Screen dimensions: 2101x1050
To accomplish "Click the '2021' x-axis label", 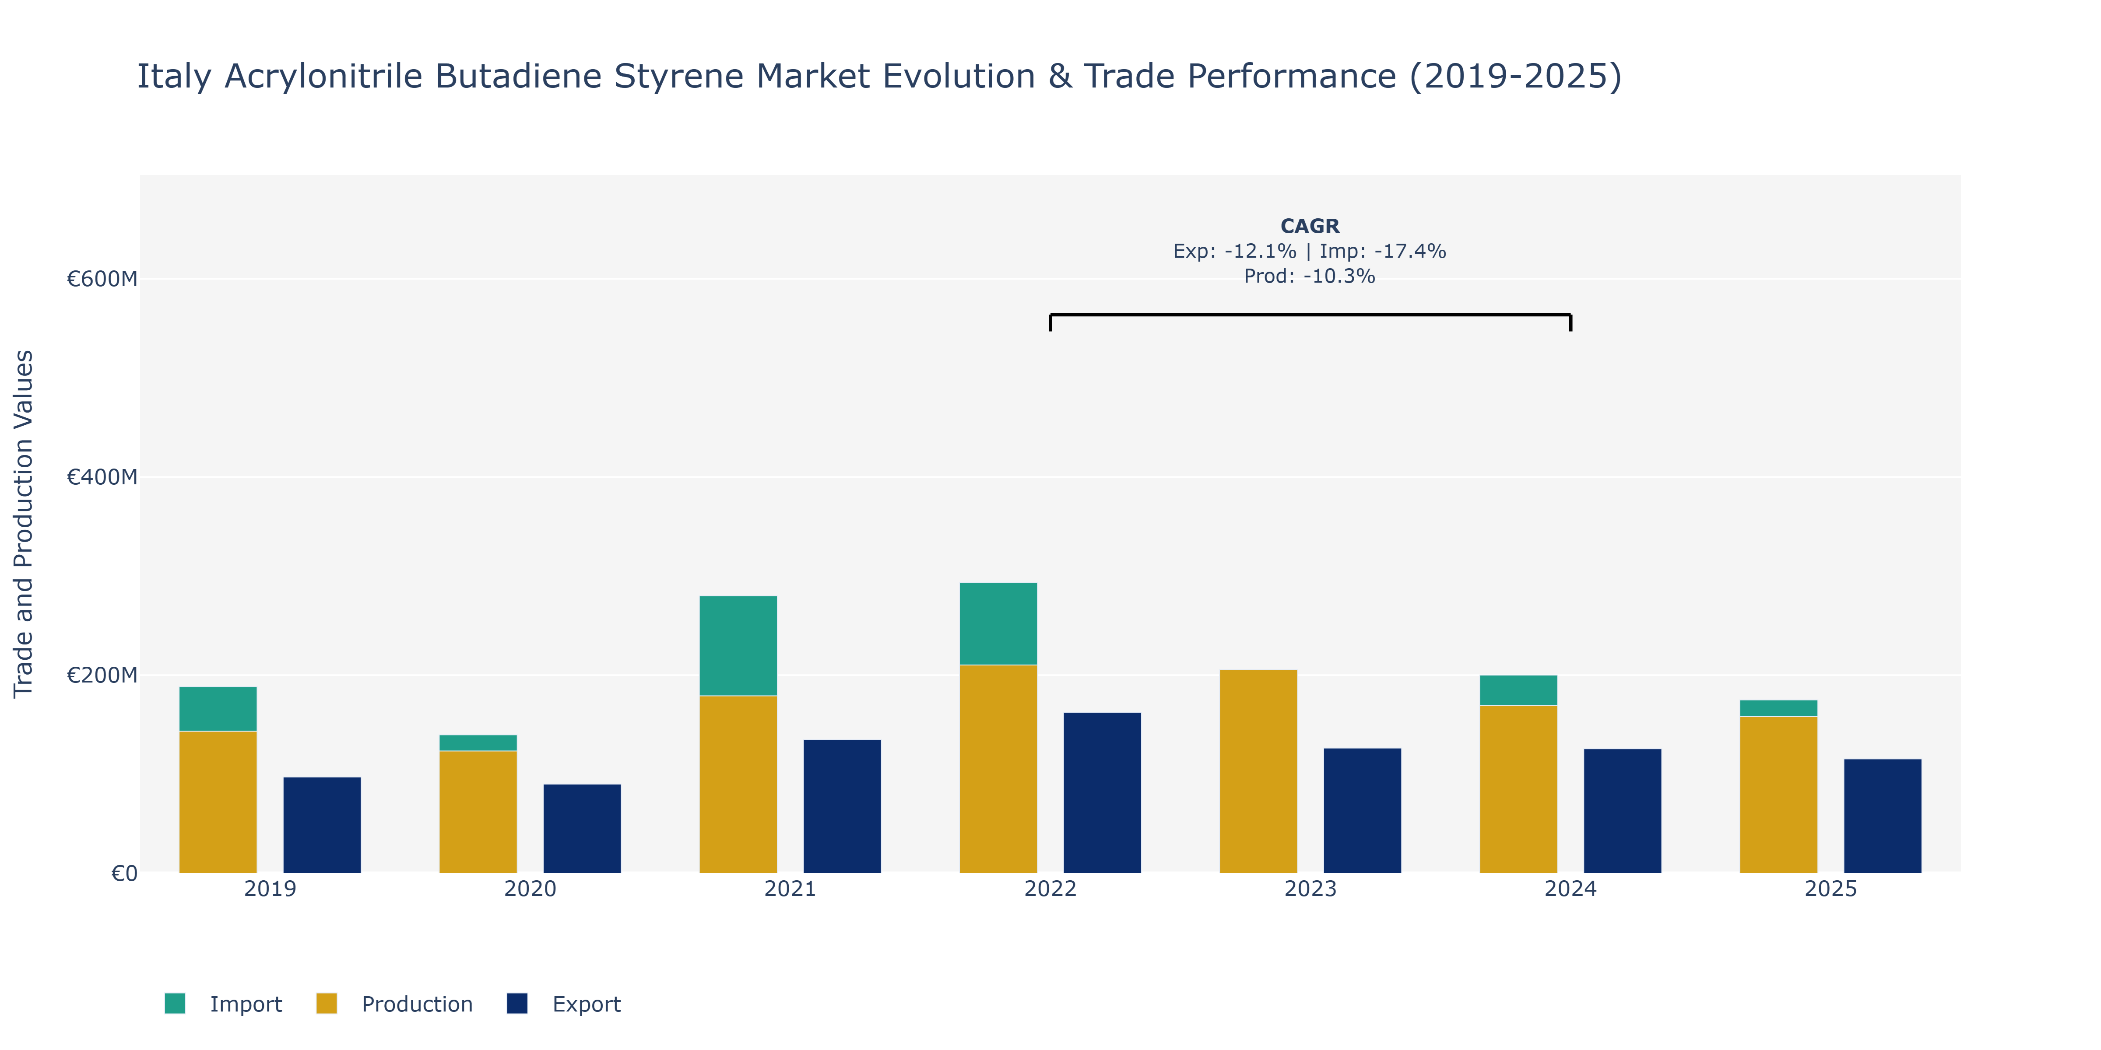I will (x=791, y=889).
